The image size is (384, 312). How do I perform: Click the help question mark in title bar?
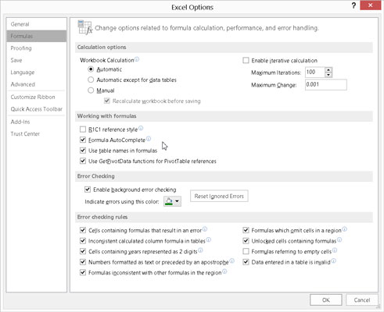pyautogui.click(x=353, y=5)
